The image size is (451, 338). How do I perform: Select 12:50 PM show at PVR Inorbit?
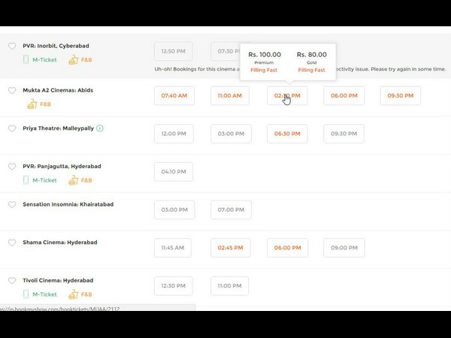[174, 51]
